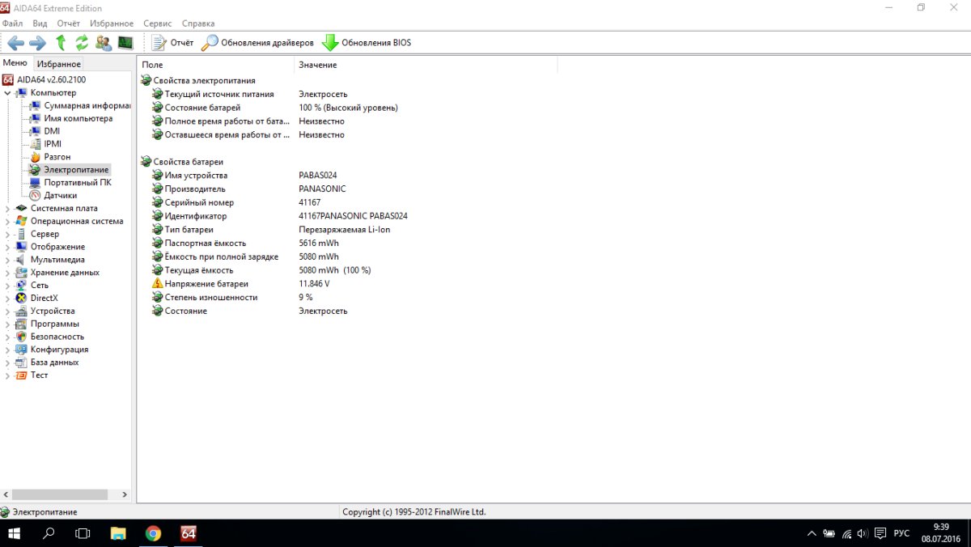
Task: Click Обновления BIOS button
Action: [367, 43]
